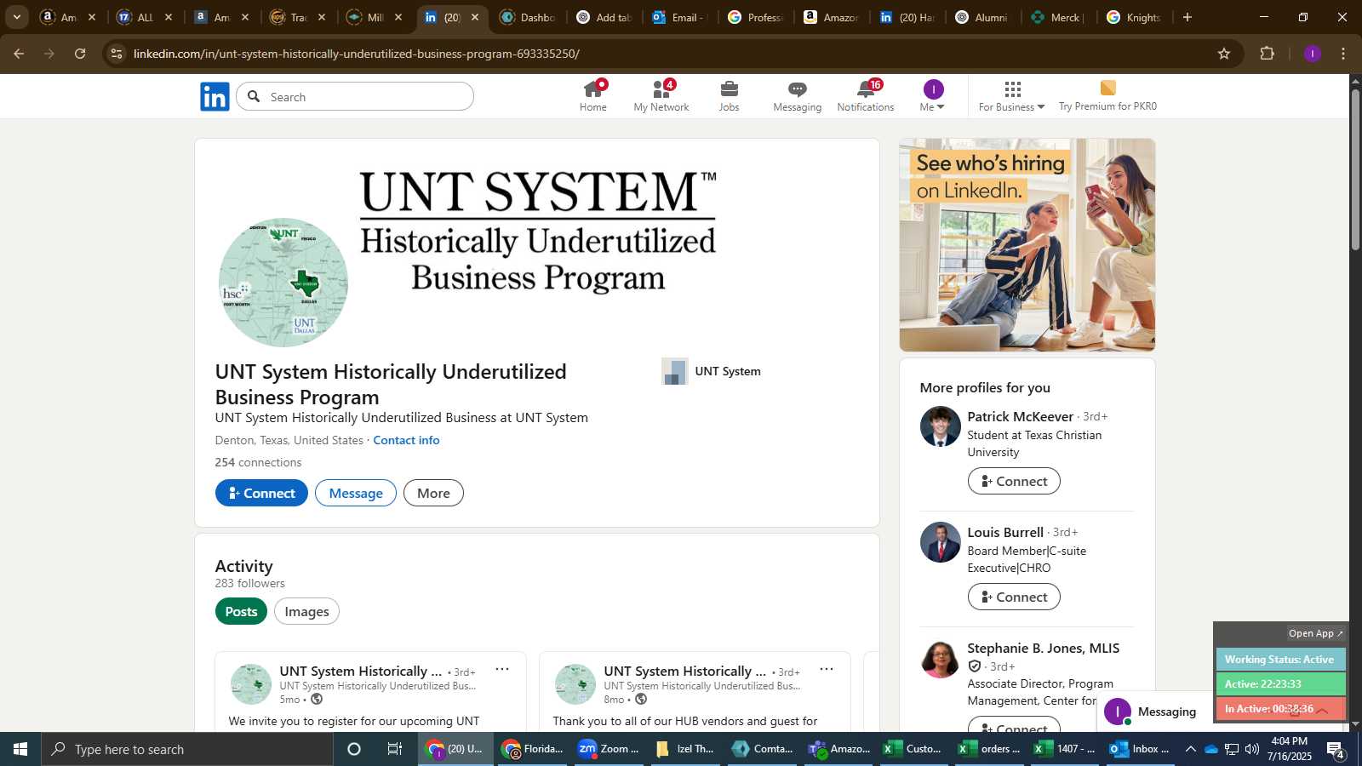Open the Chrome profile avatar

pyautogui.click(x=1313, y=54)
